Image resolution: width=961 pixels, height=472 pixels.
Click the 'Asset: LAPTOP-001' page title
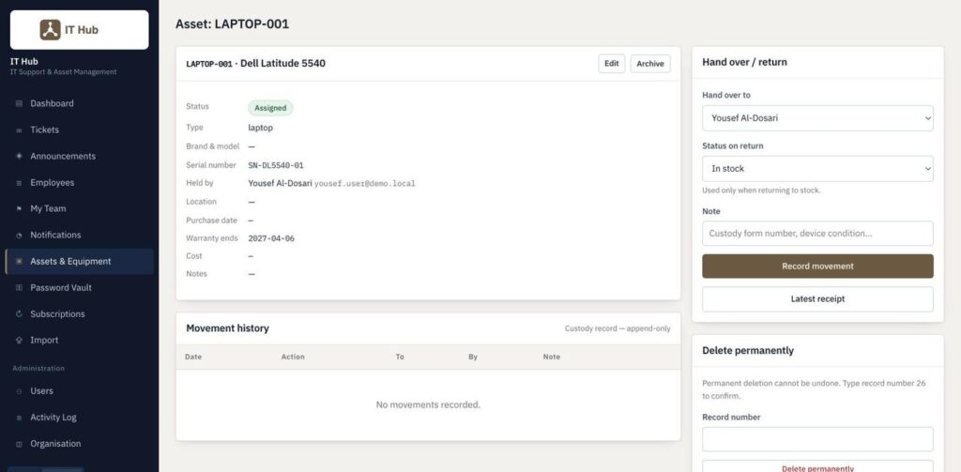click(x=233, y=23)
